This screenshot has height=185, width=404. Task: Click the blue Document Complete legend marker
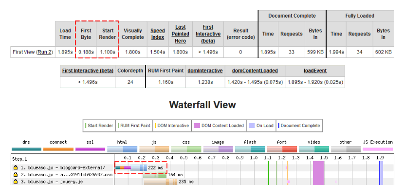click(279, 126)
